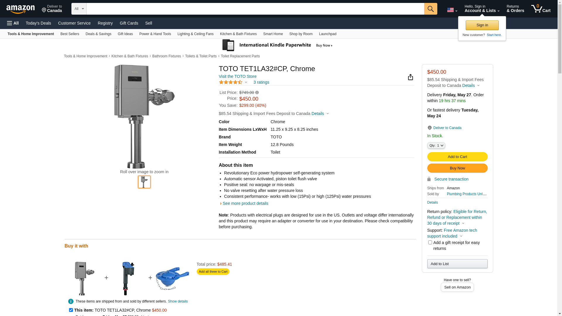
Task: Open the All hamburger menu
Action: tap(13, 23)
